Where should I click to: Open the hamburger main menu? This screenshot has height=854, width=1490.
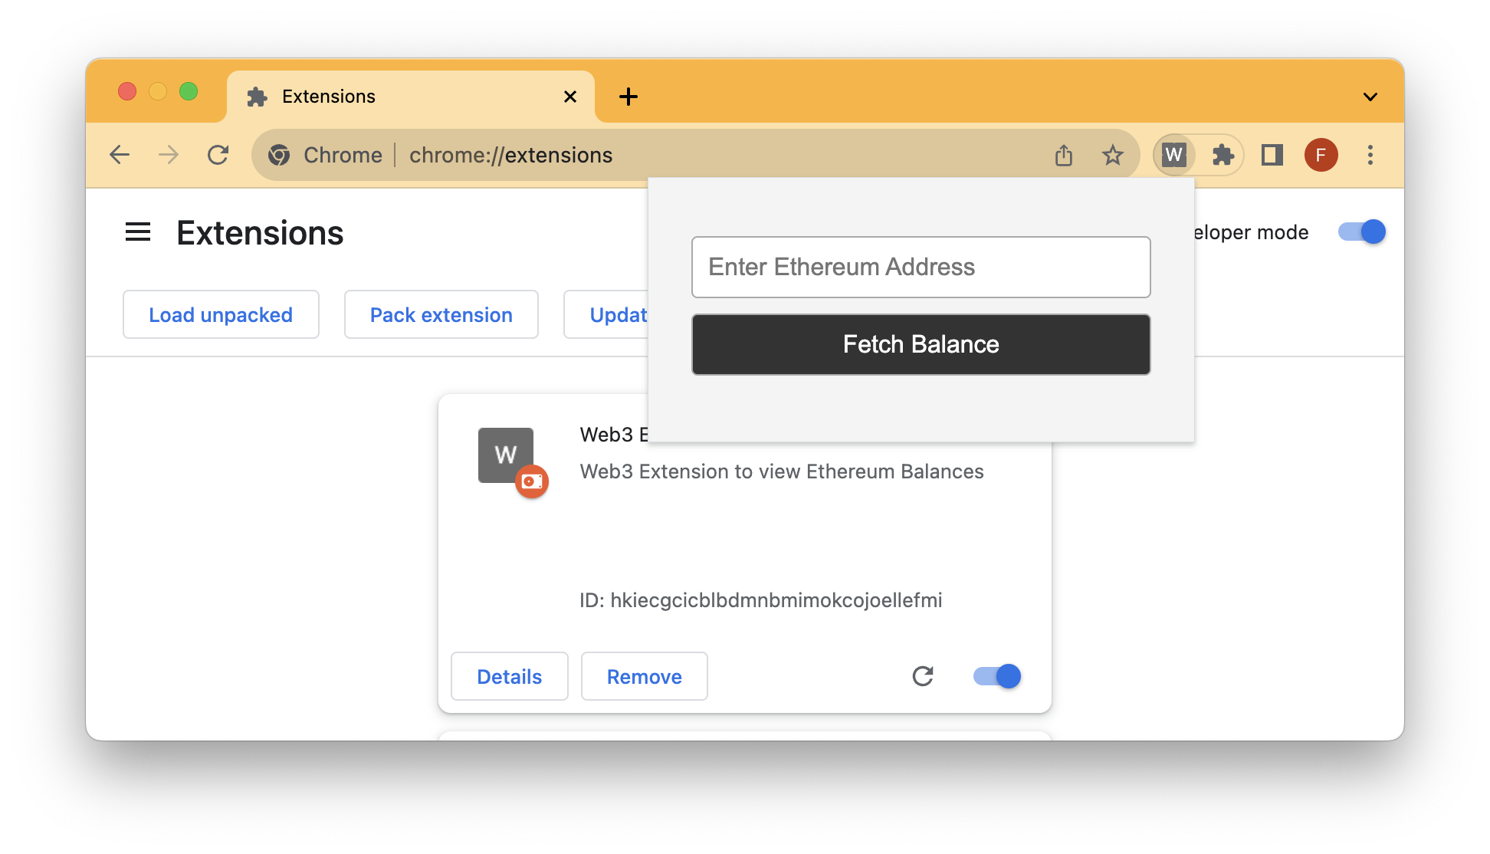(138, 232)
